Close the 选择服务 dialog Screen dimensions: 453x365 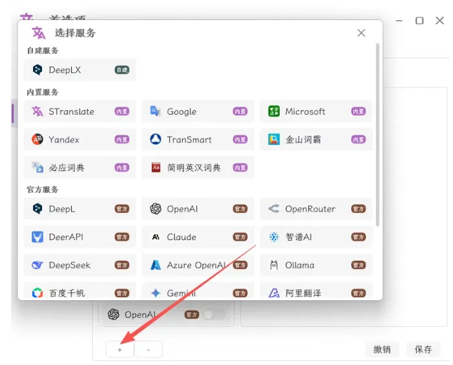(361, 33)
